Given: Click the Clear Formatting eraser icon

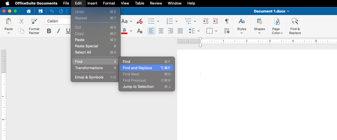Looking at the screenshot, I should [139, 21].
